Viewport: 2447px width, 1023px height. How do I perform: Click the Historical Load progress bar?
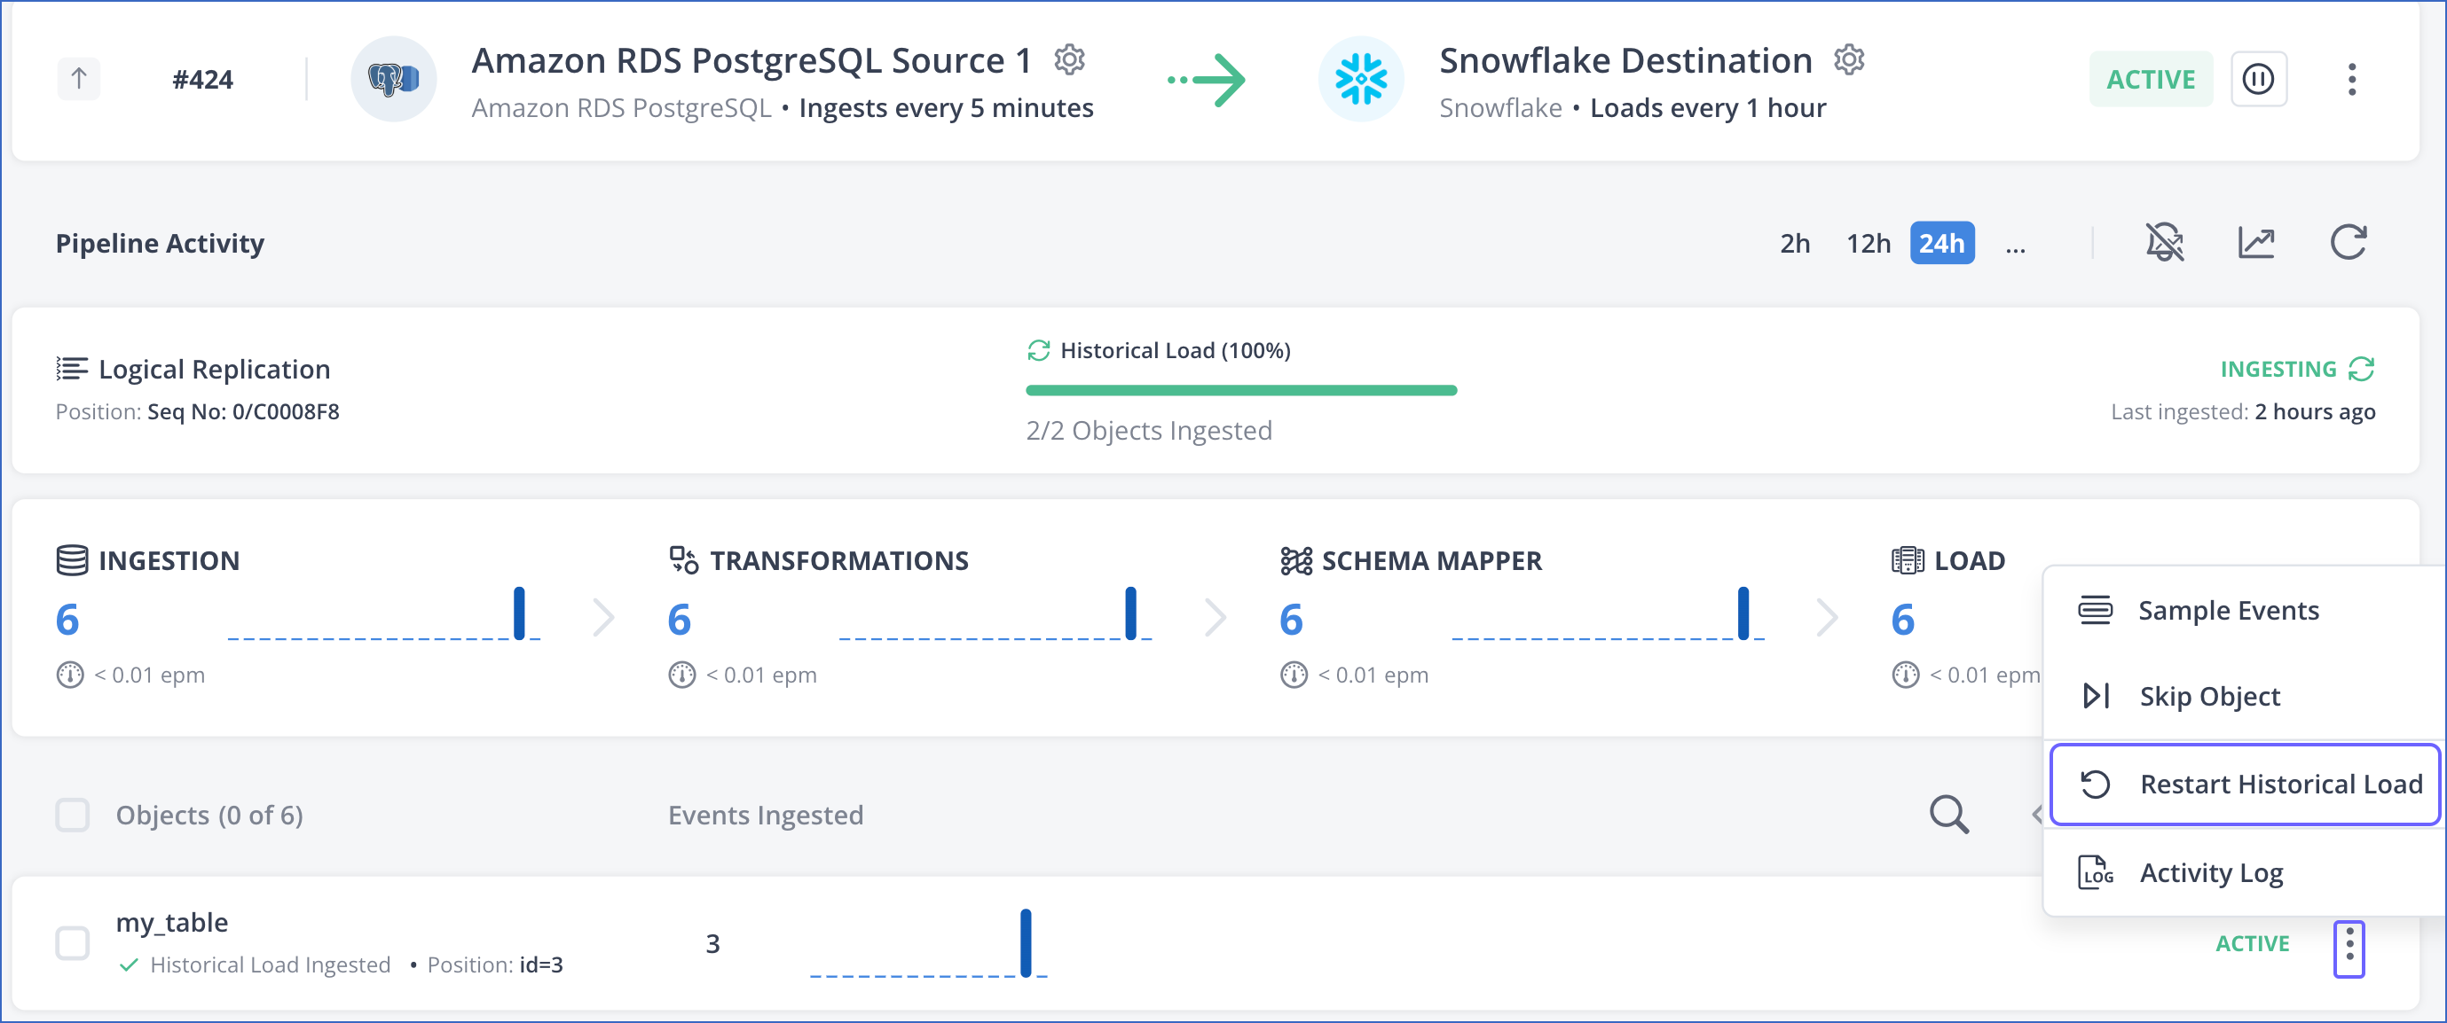(x=1240, y=390)
